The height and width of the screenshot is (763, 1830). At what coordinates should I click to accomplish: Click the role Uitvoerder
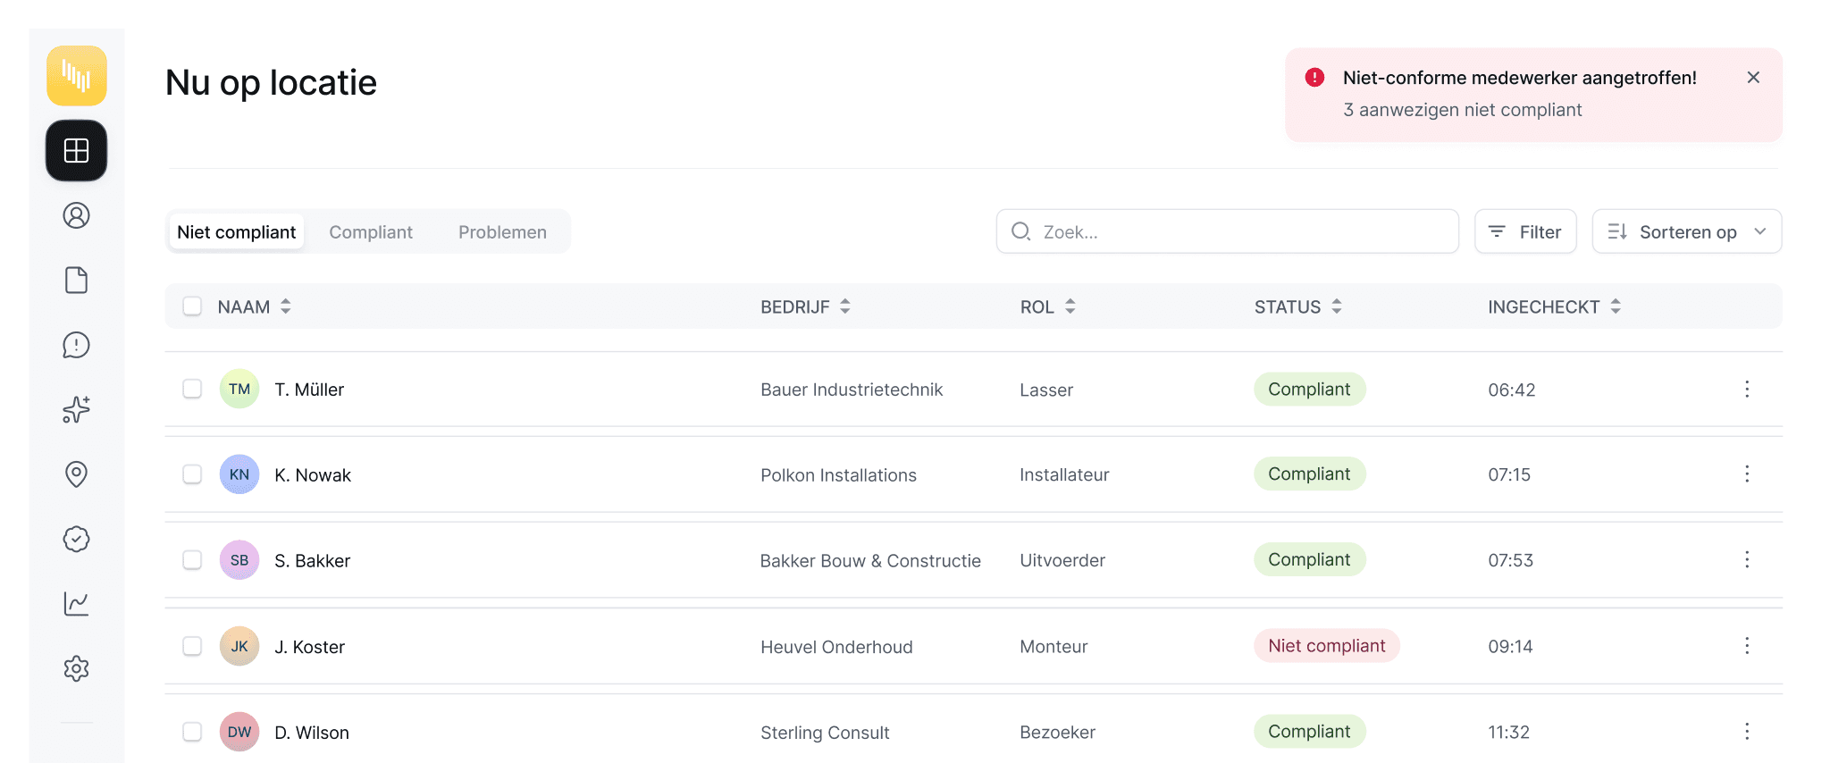click(1062, 560)
